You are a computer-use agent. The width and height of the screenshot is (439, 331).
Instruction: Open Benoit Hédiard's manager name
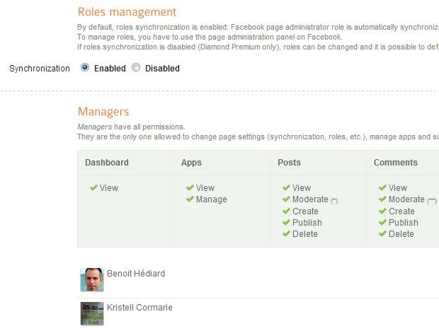[x=136, y=273]
